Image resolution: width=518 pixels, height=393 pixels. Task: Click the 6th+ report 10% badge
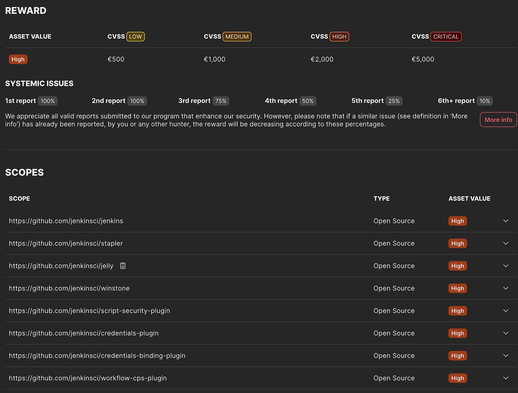(485, 101)
